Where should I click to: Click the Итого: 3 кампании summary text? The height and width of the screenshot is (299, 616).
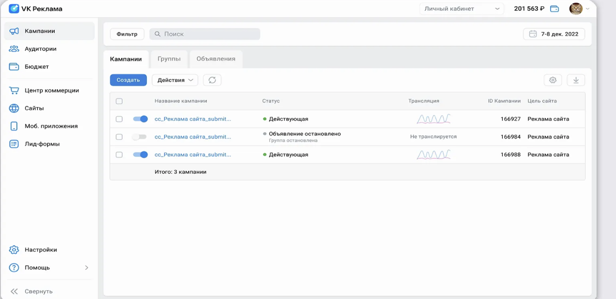pos(180,172)
